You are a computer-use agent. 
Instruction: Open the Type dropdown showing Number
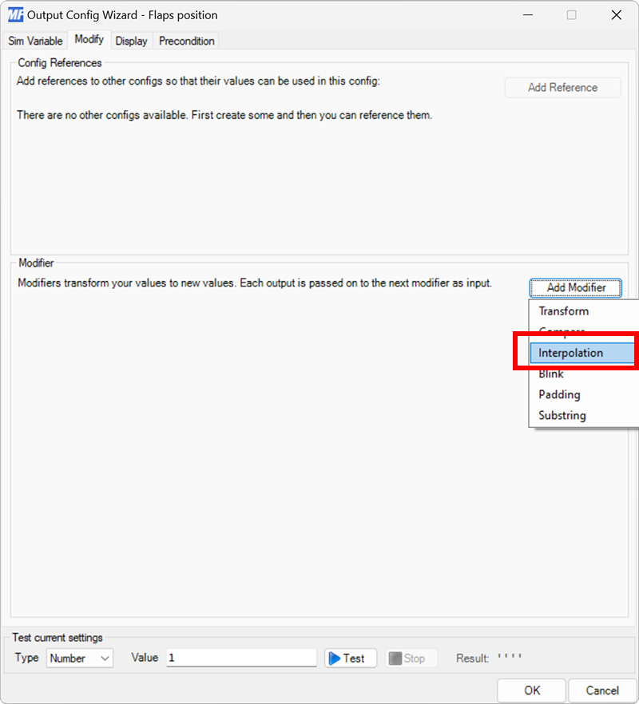tap(79, 658)
